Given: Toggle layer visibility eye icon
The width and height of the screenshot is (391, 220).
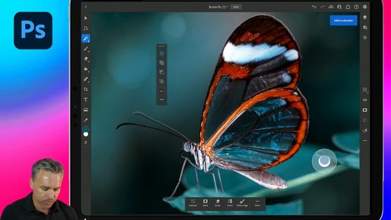Looking at the screenshot, I should [365, 100].
